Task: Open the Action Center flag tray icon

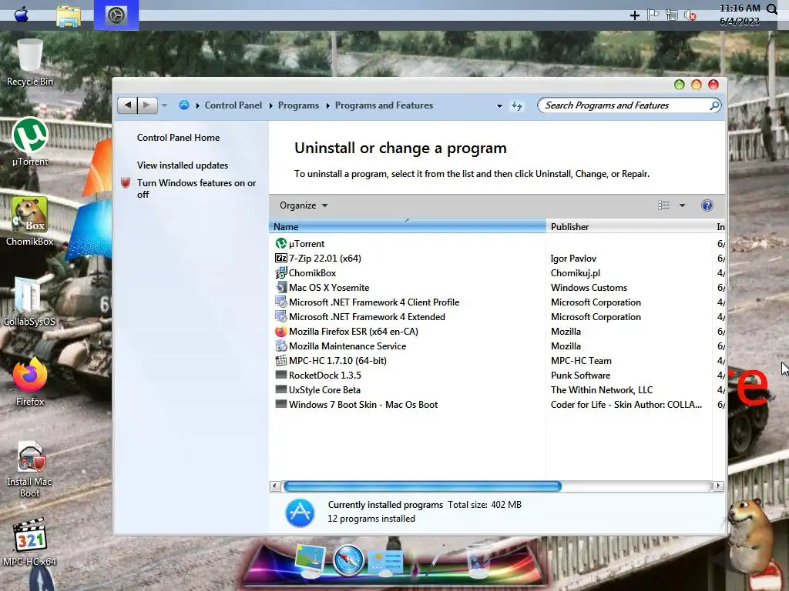Action: click(653, 15)
